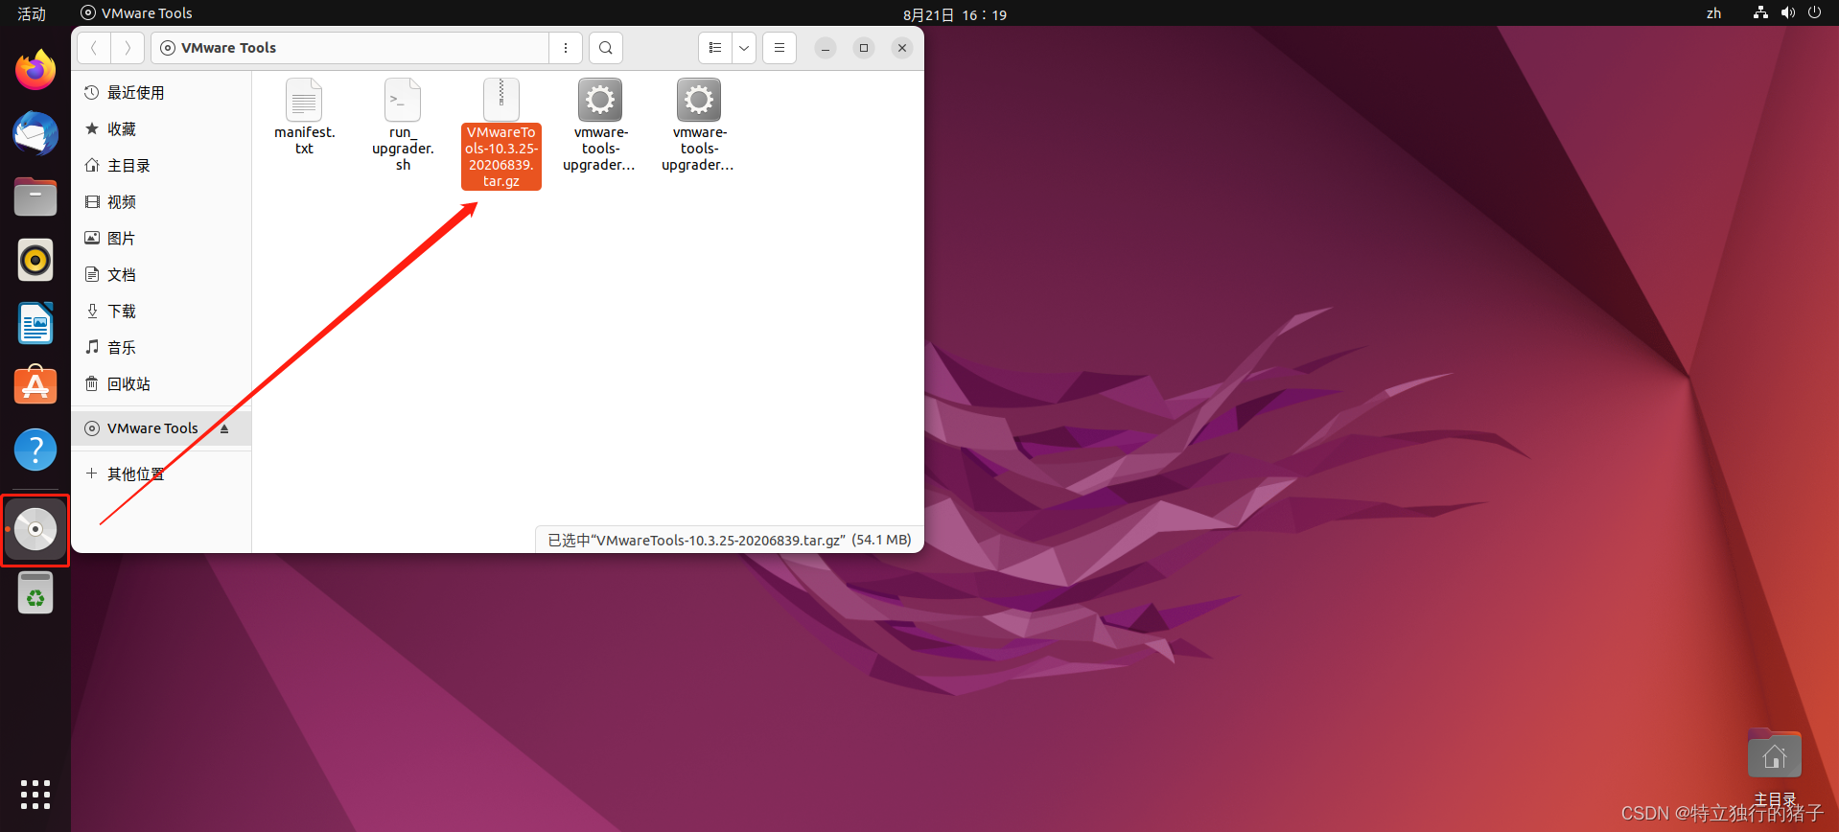Open the Files app in the dock
The image size is (1839, 832).
click(x=35, y=196)
